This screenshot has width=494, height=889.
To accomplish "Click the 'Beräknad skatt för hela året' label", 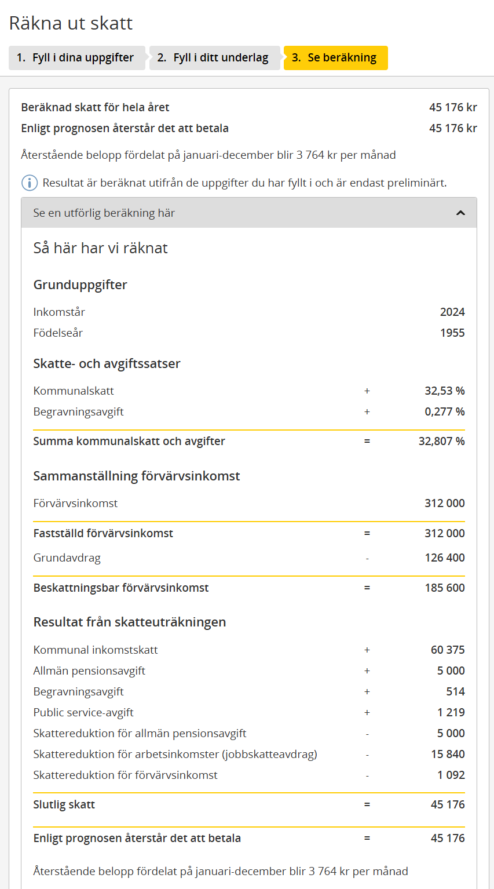I will pyautogui.click(x=95, y=107).
